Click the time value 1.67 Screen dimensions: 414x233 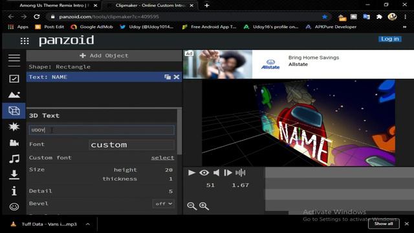240,185
